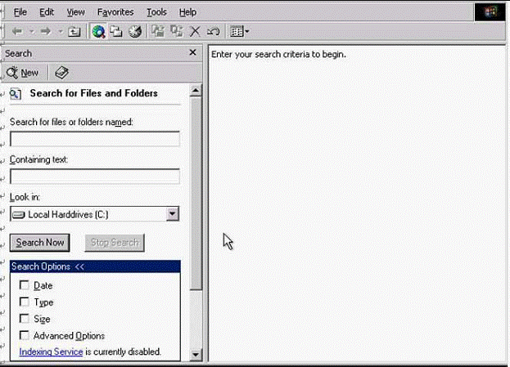Enable the Date search option checkbox

click(x=25, y=285)
